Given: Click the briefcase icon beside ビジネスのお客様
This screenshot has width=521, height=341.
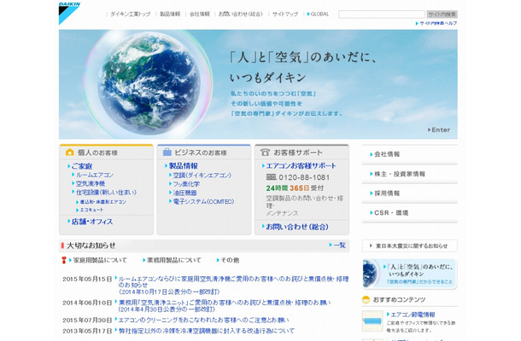Looking at the screenshot, I should pos(167,153).
